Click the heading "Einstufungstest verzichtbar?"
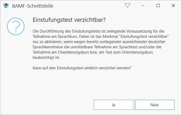This screenshot has width=181, height=115. [69, 20]
